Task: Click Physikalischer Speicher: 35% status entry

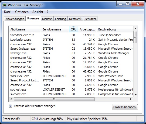Action: pyautogui.click(x=87, y=119)
